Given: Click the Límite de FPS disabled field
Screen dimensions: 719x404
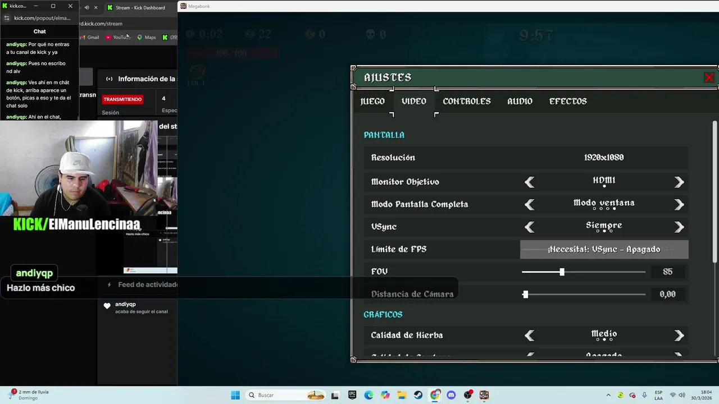Looking at the screenshot, I should (604, 249).
